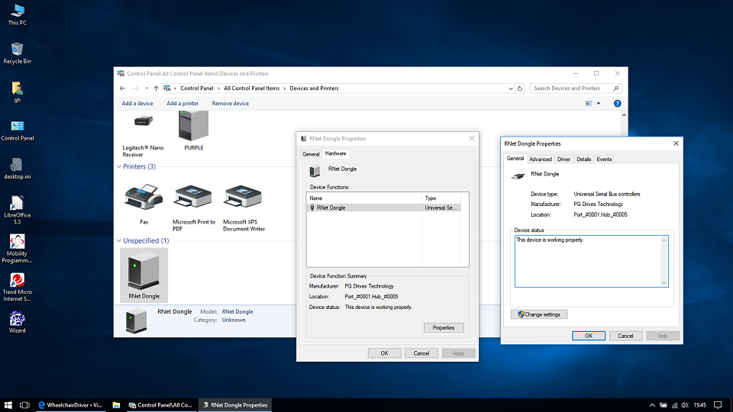Open Recycle Bin on the desktop

(17, 50)
